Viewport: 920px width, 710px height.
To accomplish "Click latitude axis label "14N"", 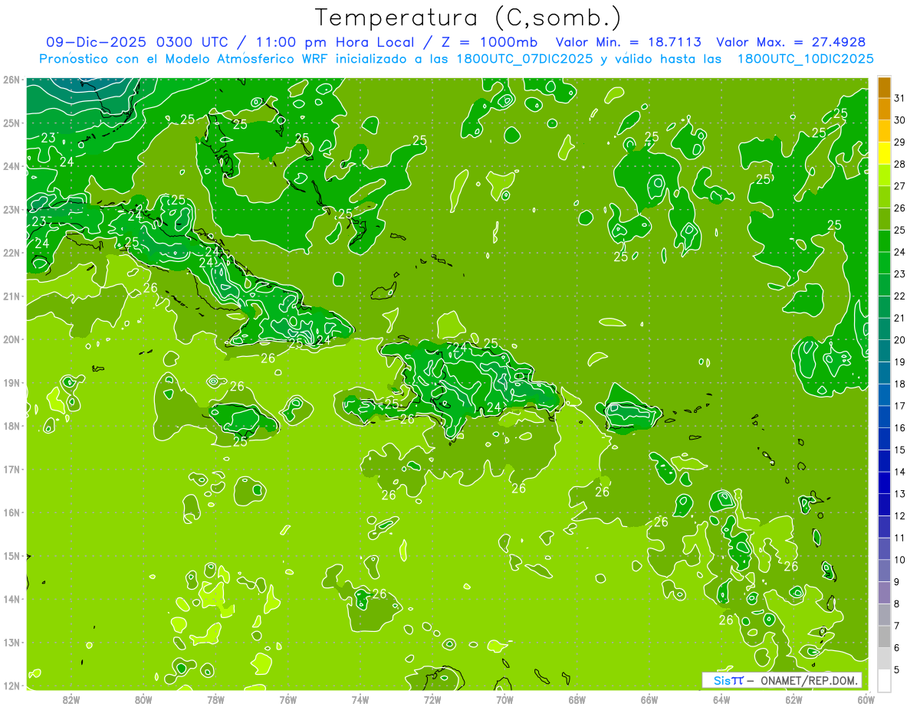I will pos(11,599).
